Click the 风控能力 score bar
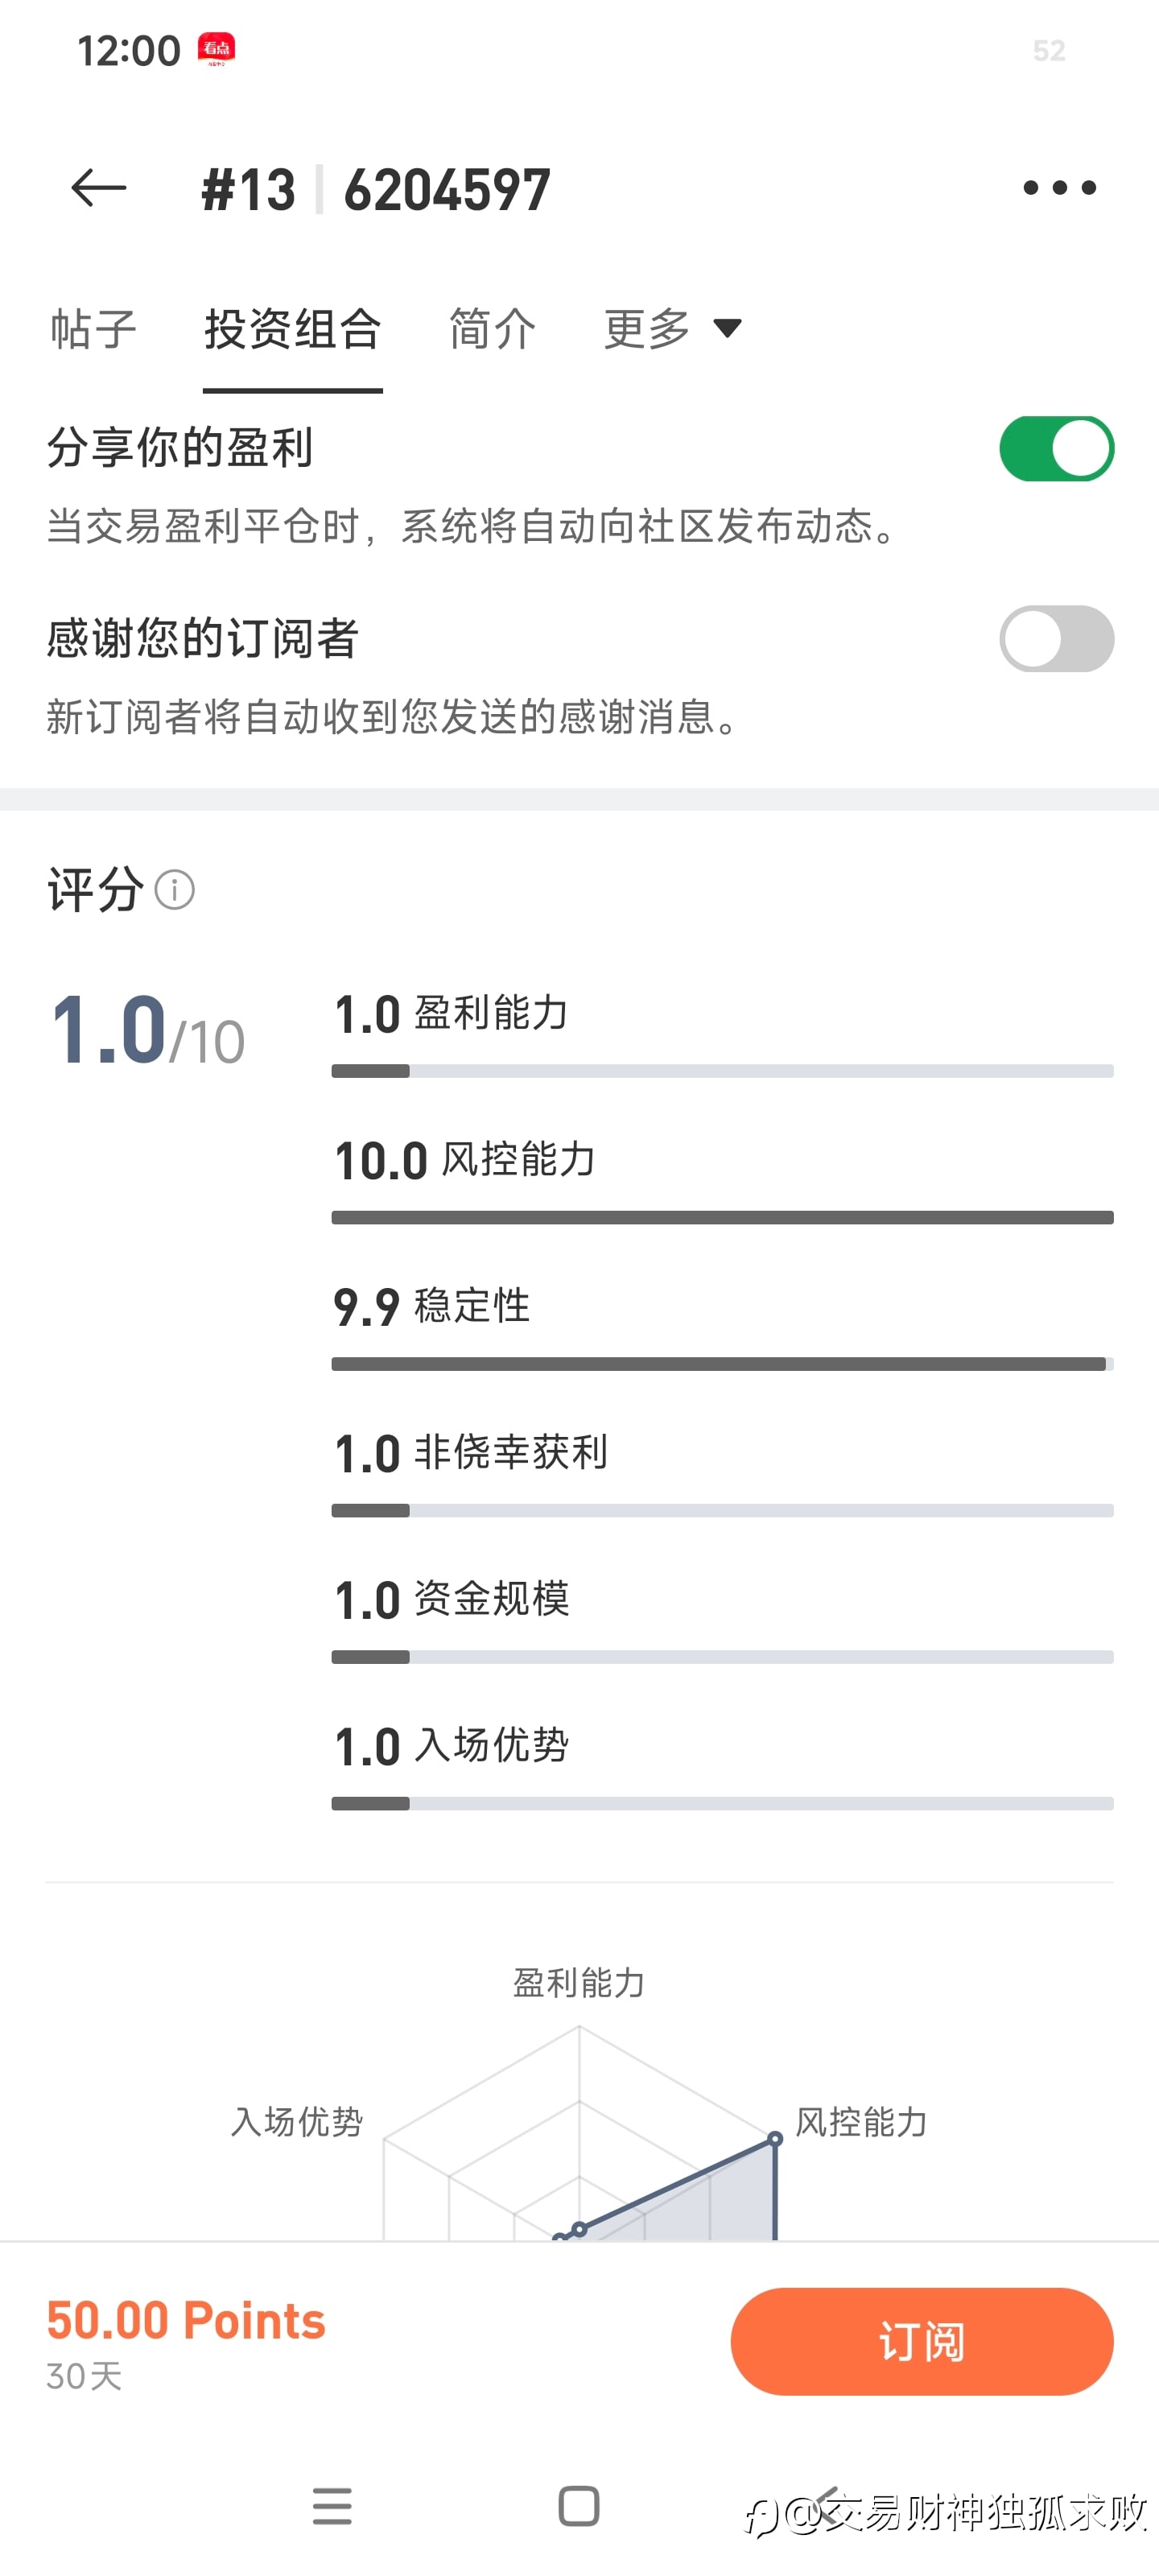Screen dimensions: 1159x2576 (x=722, y=1217)
